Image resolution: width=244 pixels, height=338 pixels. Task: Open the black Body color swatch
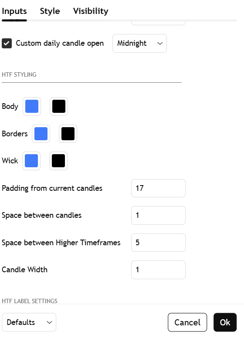[59, 106]
